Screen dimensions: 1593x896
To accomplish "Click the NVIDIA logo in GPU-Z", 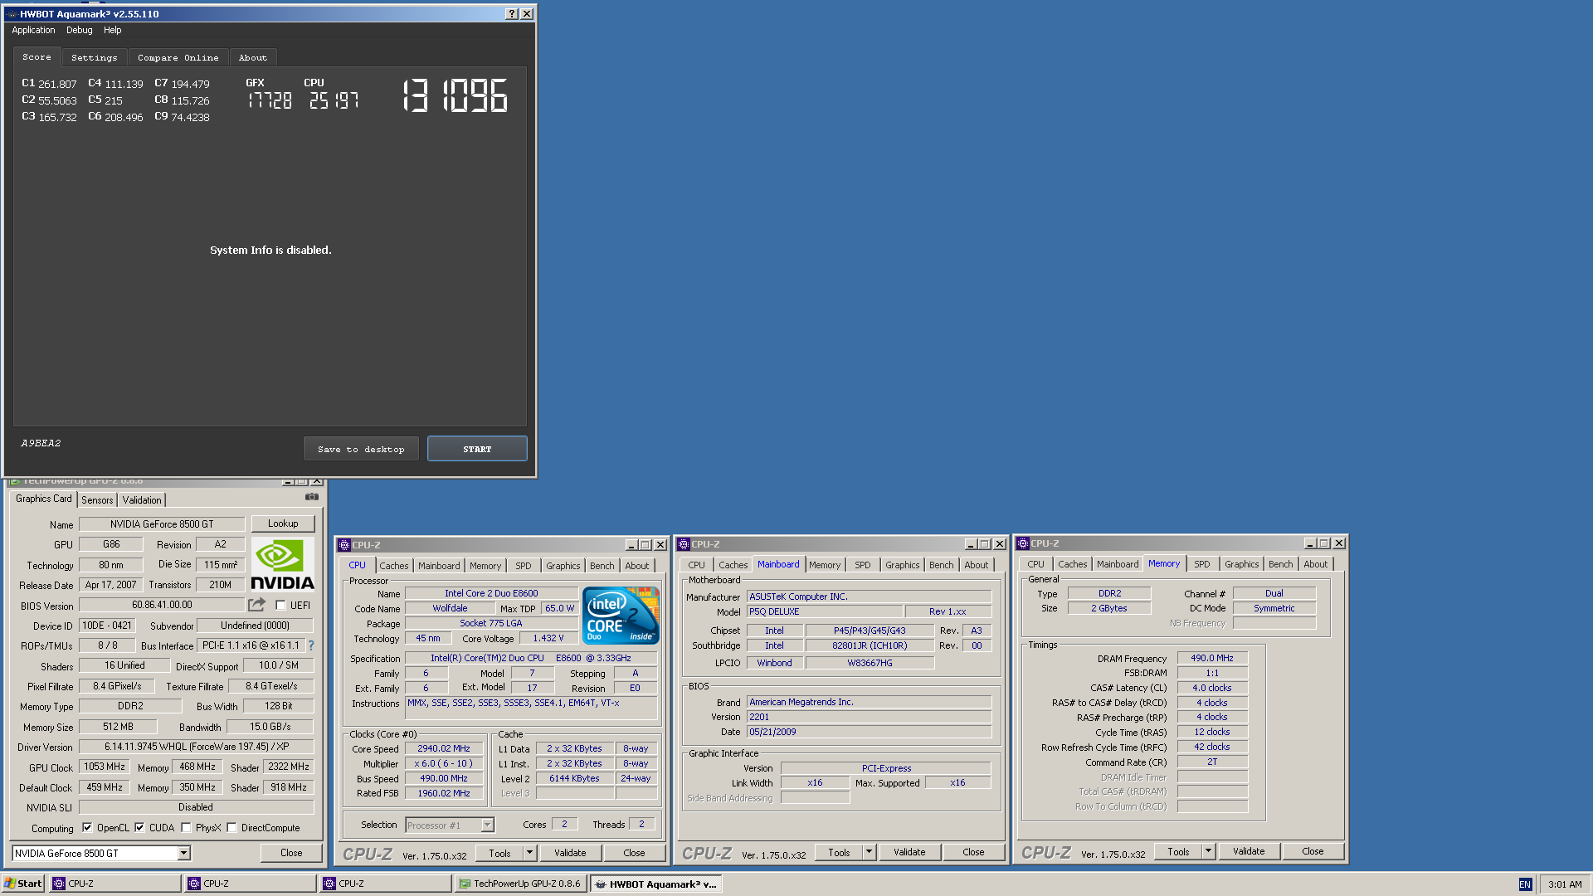I will point(282,565).
